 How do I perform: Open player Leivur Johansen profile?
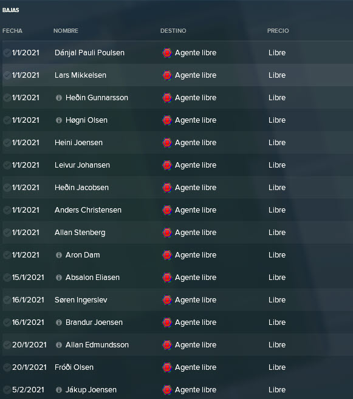82,165
